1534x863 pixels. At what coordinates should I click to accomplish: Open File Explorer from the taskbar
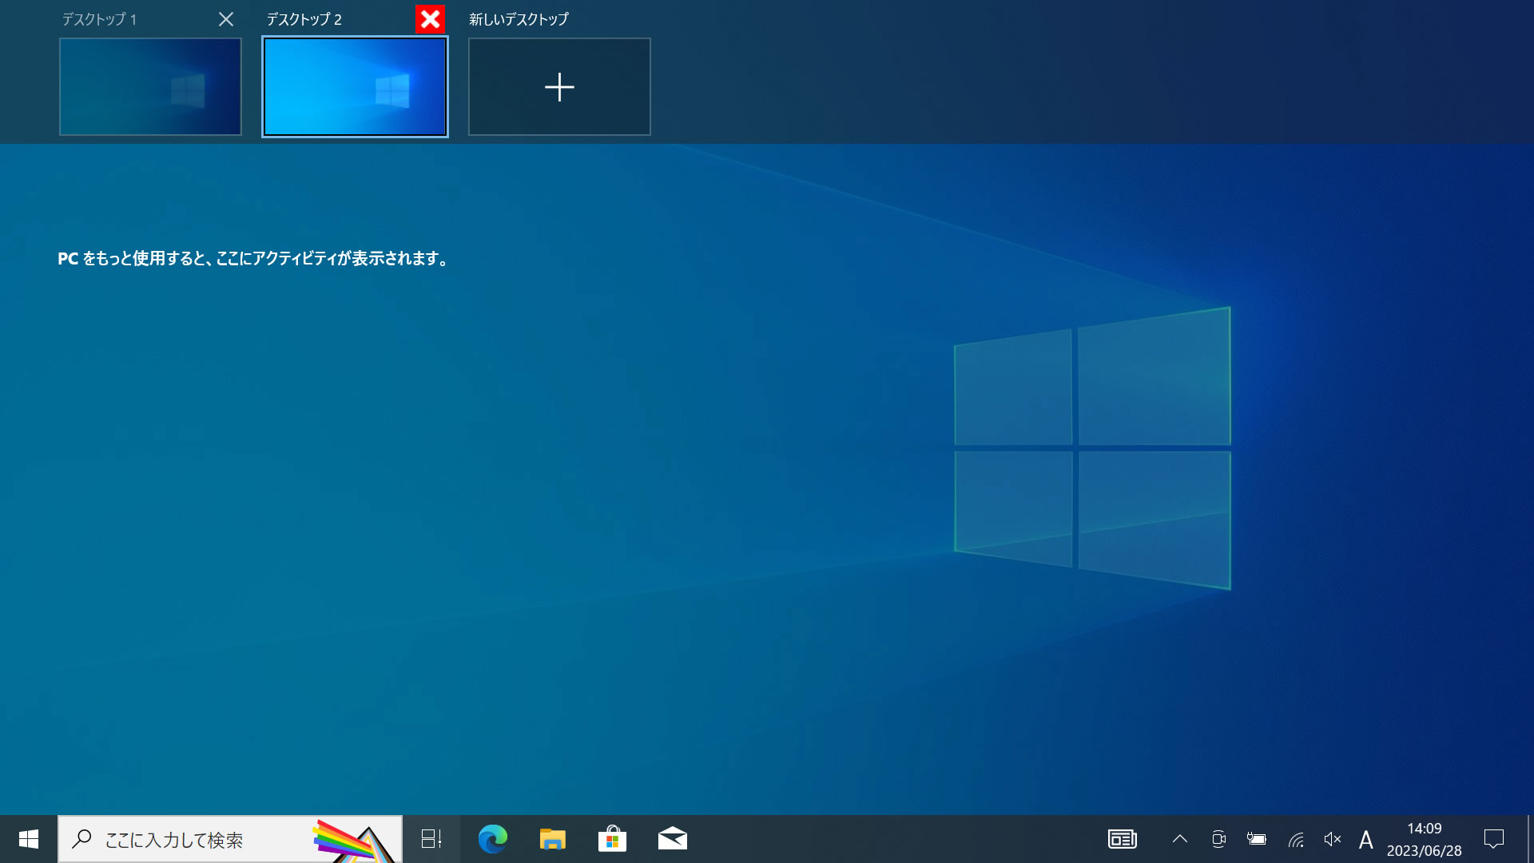click(x=552, y=839)
